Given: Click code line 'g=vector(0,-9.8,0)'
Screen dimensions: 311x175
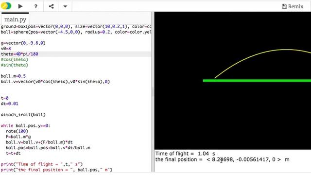Looking at the screenshot, I should click(x=23, y=43).
